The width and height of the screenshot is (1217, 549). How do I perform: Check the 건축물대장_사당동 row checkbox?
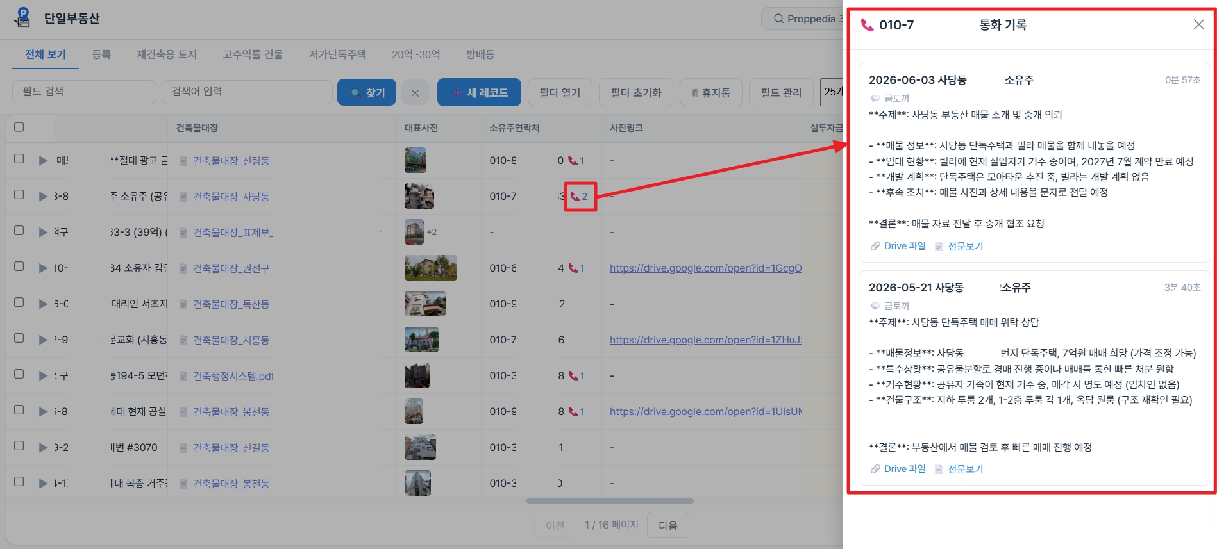pos(19,194)
